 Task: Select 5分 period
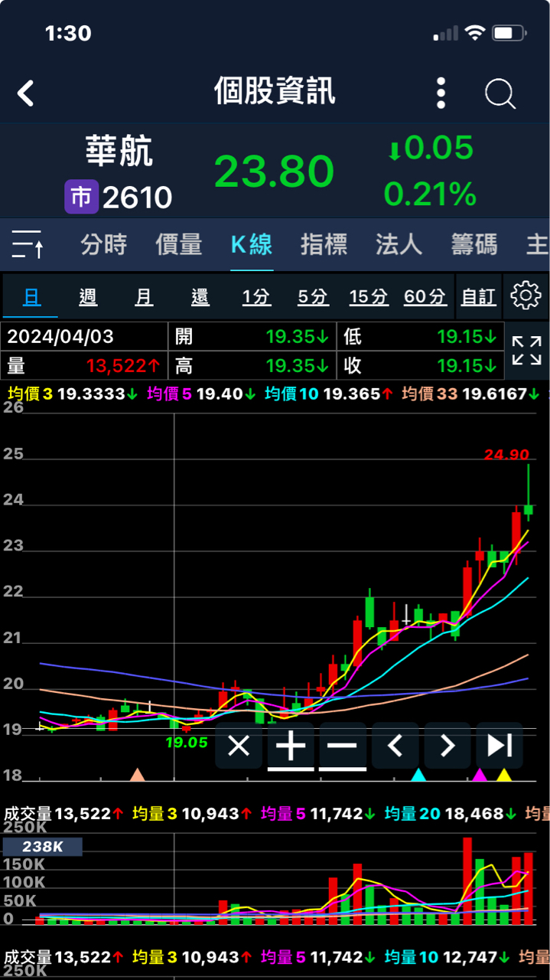click(x=313, y=296)
